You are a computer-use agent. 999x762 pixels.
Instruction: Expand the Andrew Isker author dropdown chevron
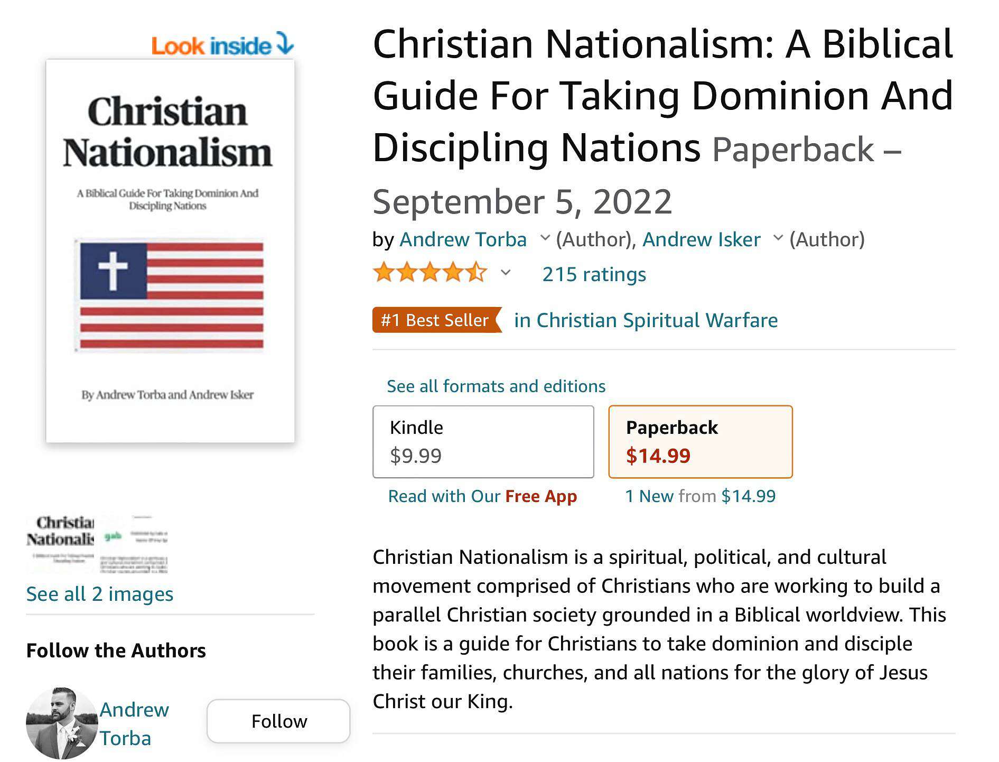778,238
